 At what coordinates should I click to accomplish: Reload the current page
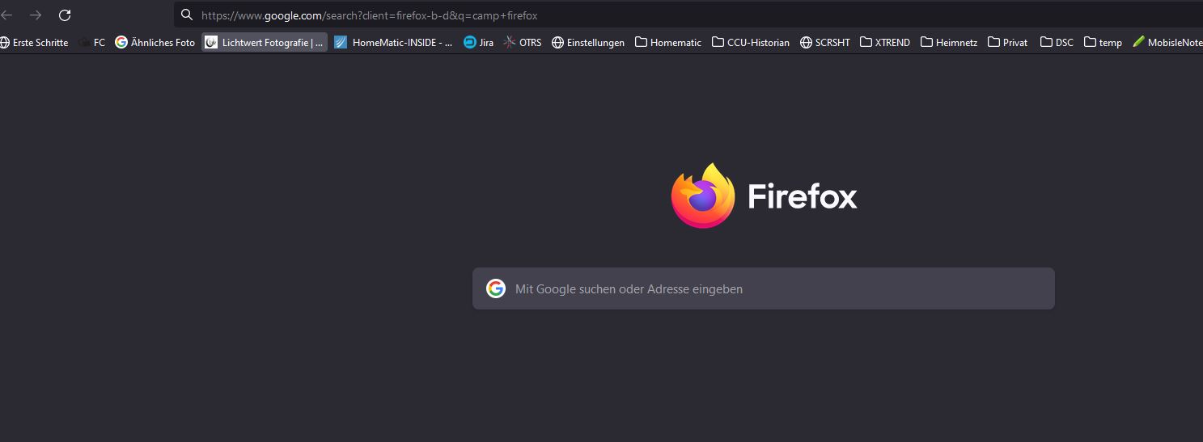click(65, 15)
